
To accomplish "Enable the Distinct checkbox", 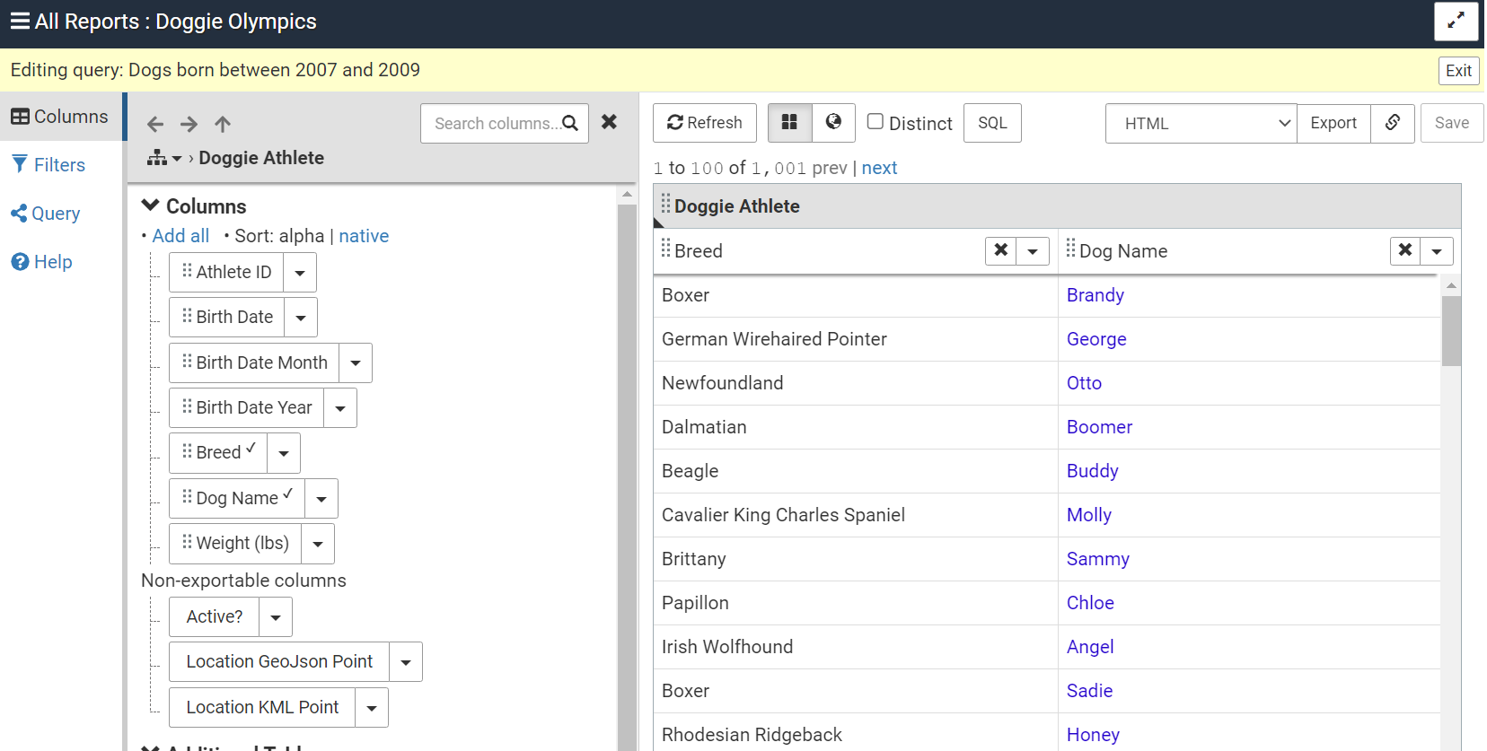I will tap(875, 122).
